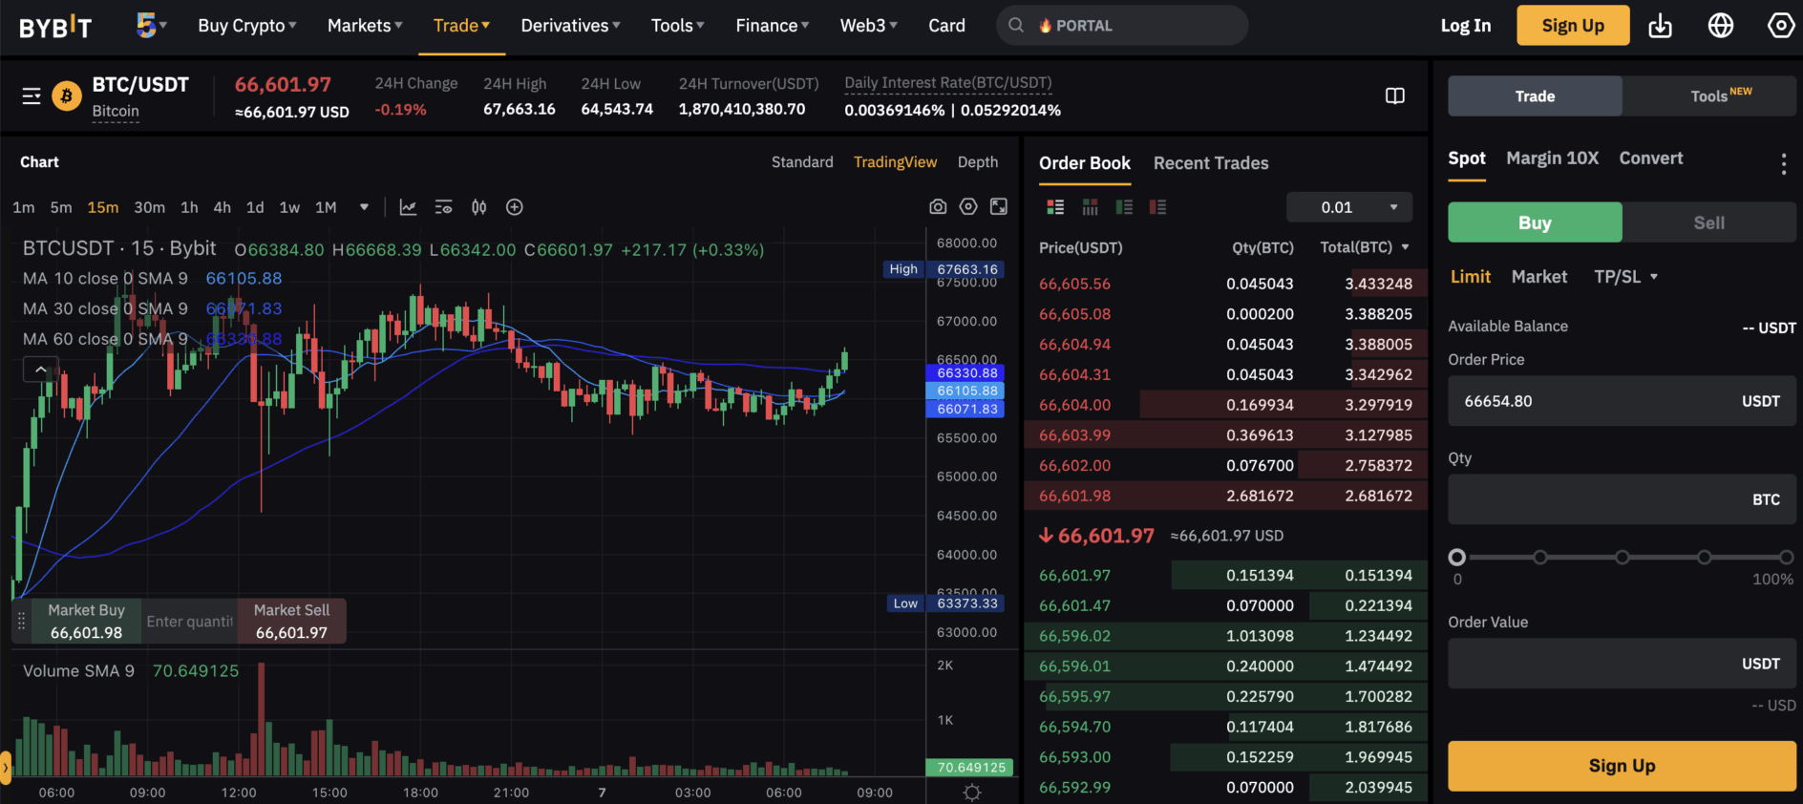The image size is (1803, 804).
Task: Switch to the Tools NEW panel
Action: pos(1709,96)
